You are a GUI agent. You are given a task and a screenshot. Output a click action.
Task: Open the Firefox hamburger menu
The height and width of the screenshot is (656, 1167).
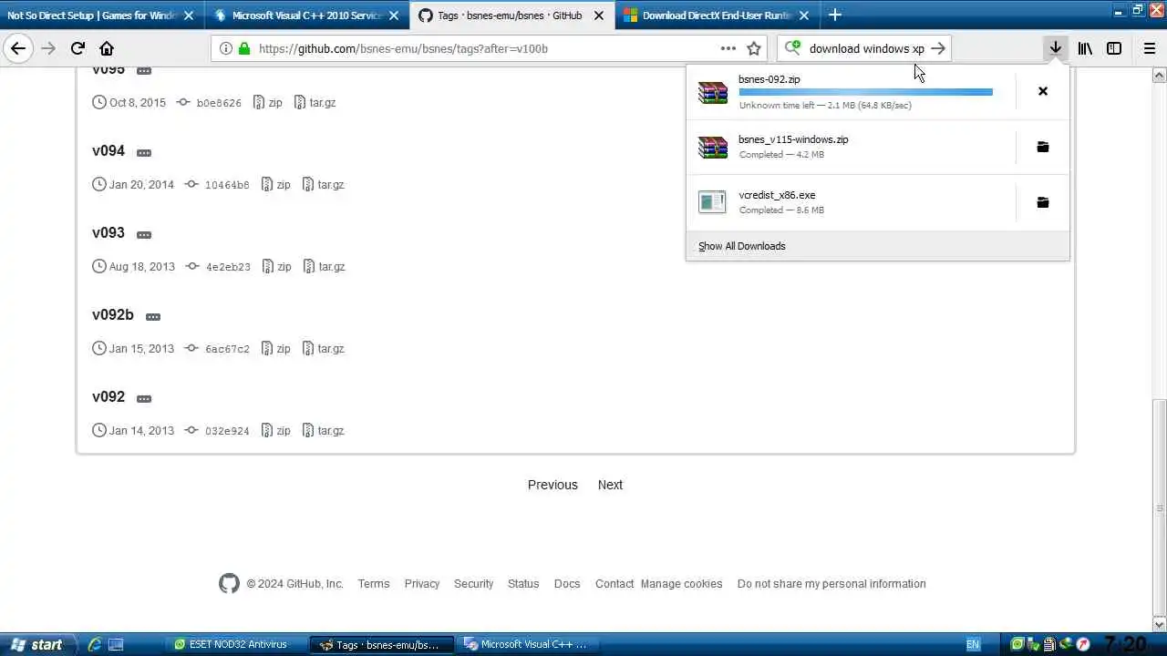tap(1150, 48)
